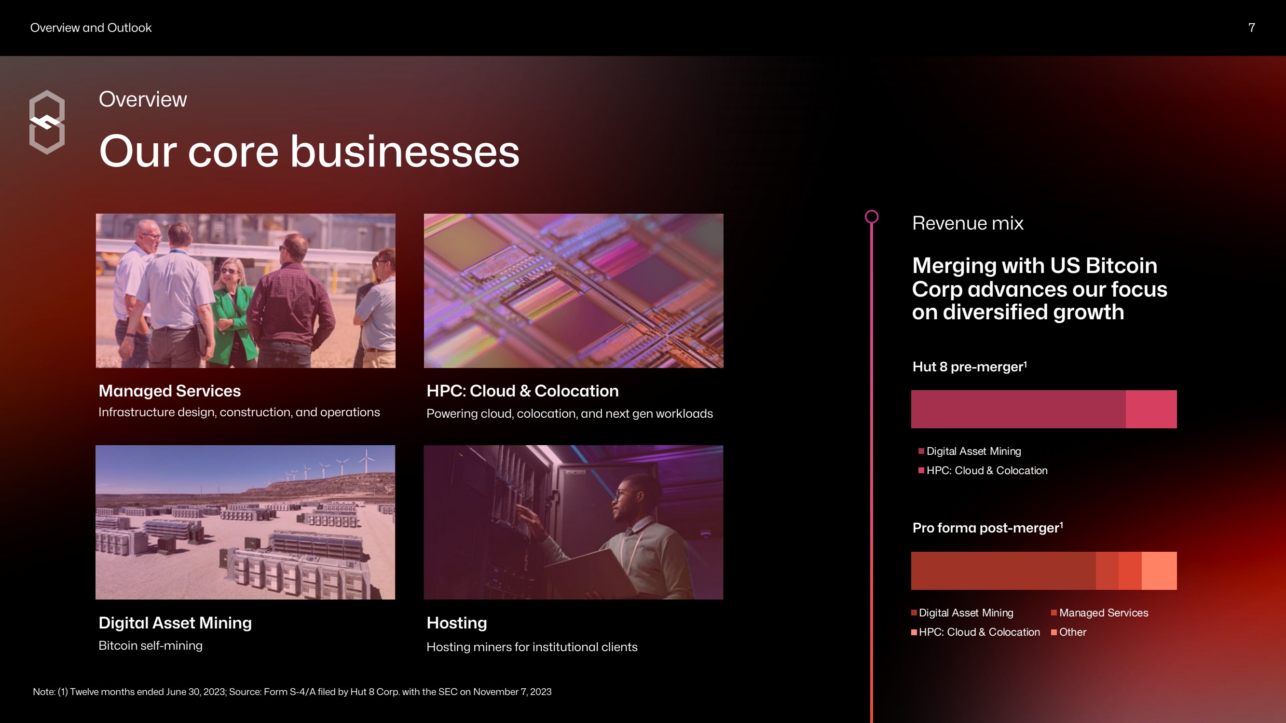Click the Overview and Outlook header label
The image size is (1286, 723).
[x=91, y=27]
